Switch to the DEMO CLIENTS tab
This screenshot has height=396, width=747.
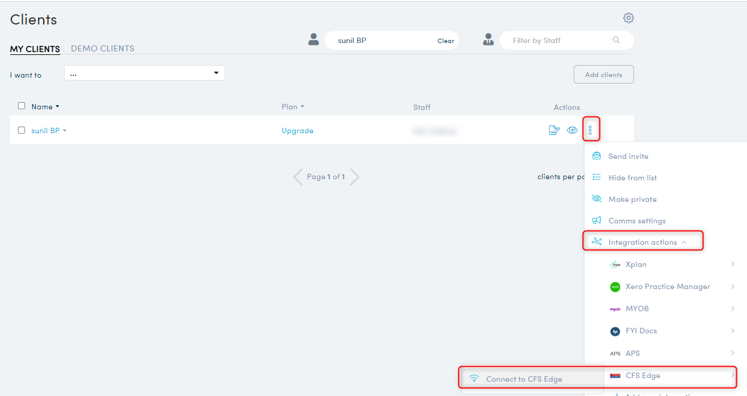(x=102, y=48)
